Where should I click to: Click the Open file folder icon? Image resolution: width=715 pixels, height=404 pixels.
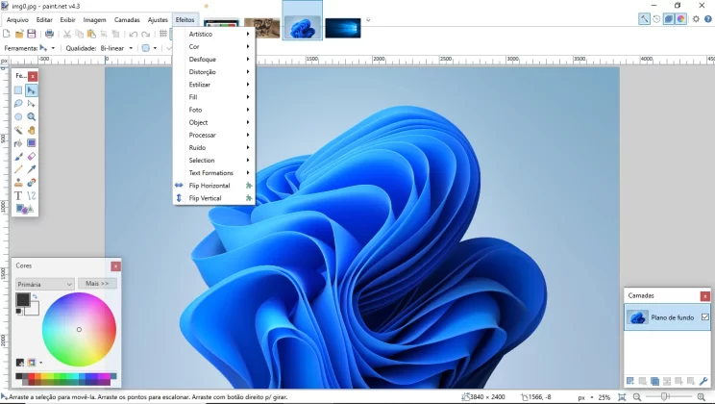(19, 34)
